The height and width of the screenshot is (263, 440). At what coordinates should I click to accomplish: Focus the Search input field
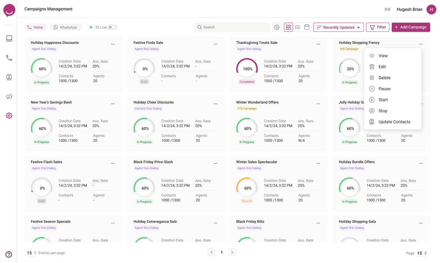coord(232,27)
